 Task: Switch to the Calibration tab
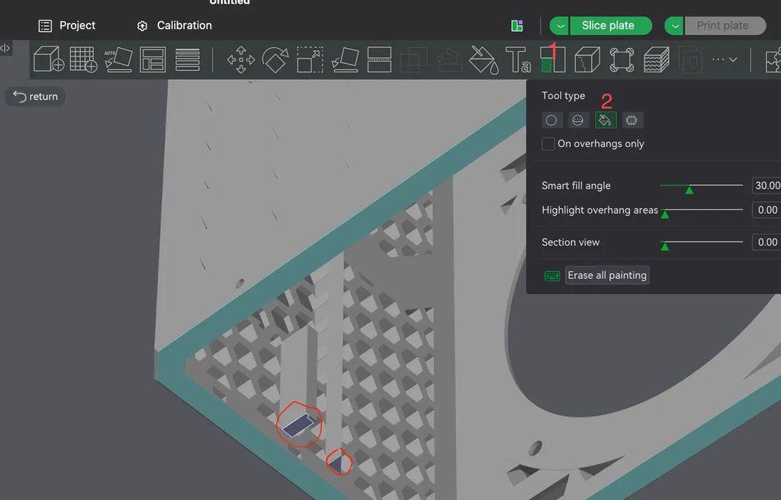point(174,26)
